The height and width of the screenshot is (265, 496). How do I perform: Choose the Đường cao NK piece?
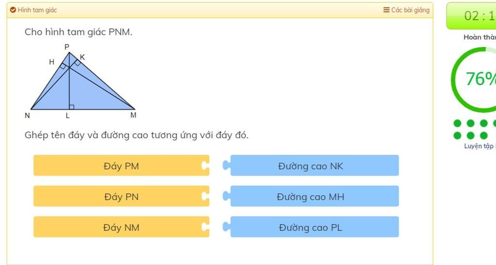311,165
